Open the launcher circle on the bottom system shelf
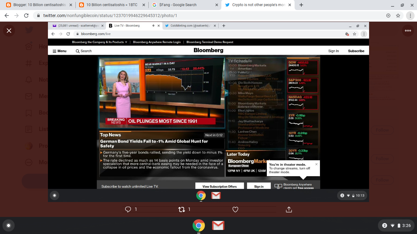This screenshot has height=234, width=417. click(9, 225)
